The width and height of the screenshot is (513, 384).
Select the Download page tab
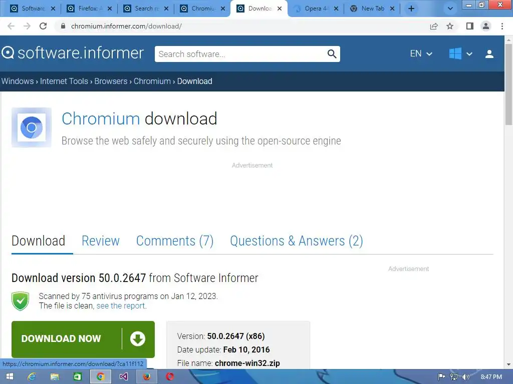tap(38, 241)
